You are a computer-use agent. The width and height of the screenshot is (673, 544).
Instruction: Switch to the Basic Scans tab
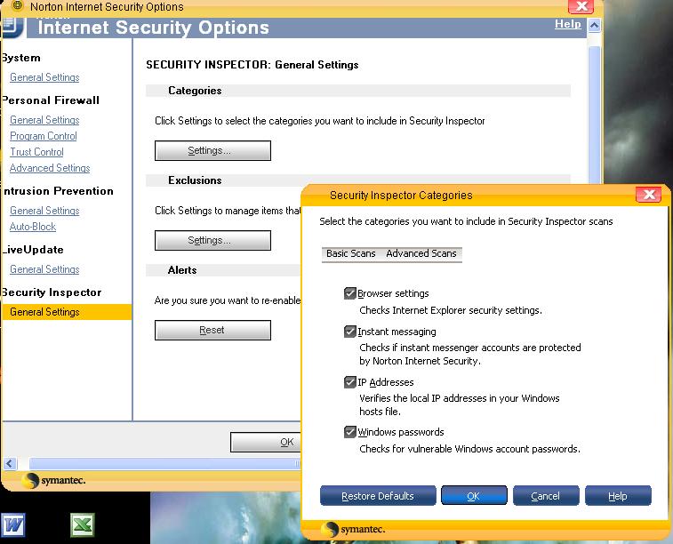tap(350, 253)
